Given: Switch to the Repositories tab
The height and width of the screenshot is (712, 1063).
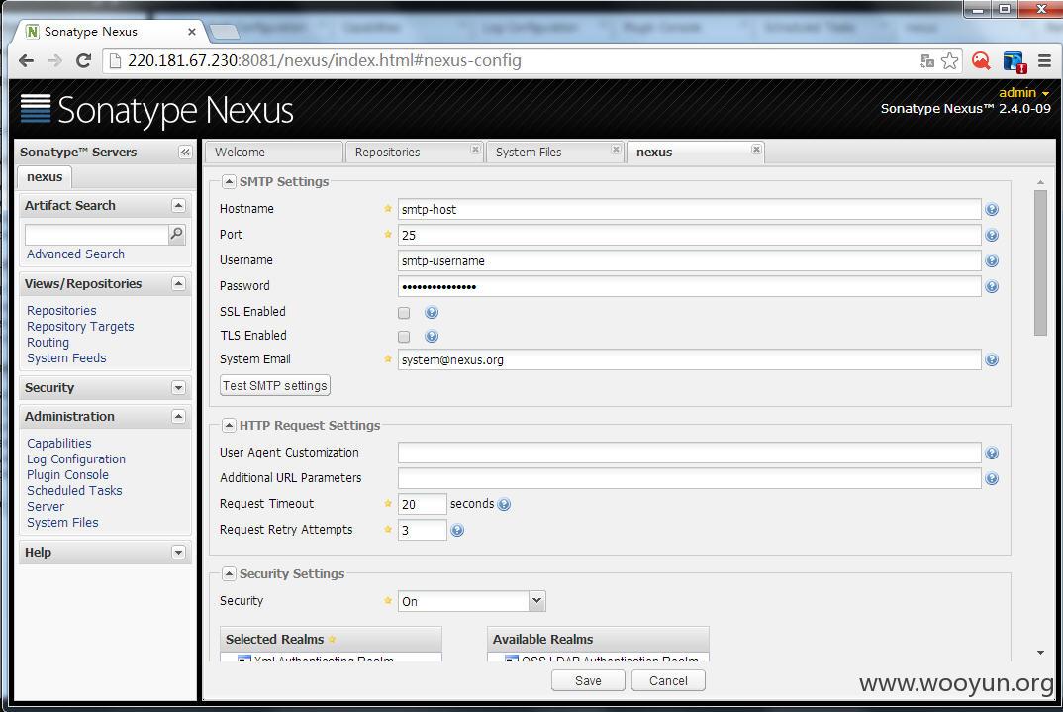Looking at the screenshot, I should tap(415, 153).
